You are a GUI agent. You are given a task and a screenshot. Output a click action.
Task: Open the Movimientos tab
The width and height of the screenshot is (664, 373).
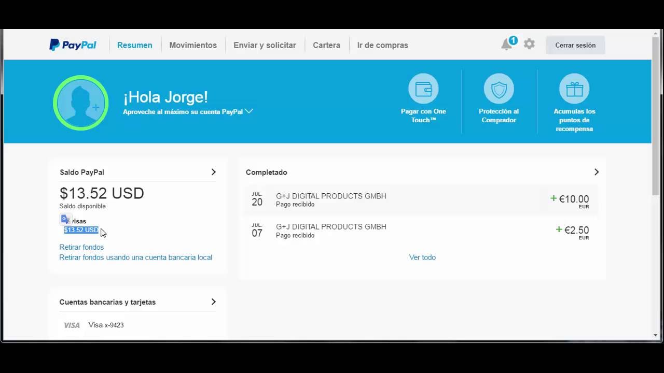click(x=193, y=45)
